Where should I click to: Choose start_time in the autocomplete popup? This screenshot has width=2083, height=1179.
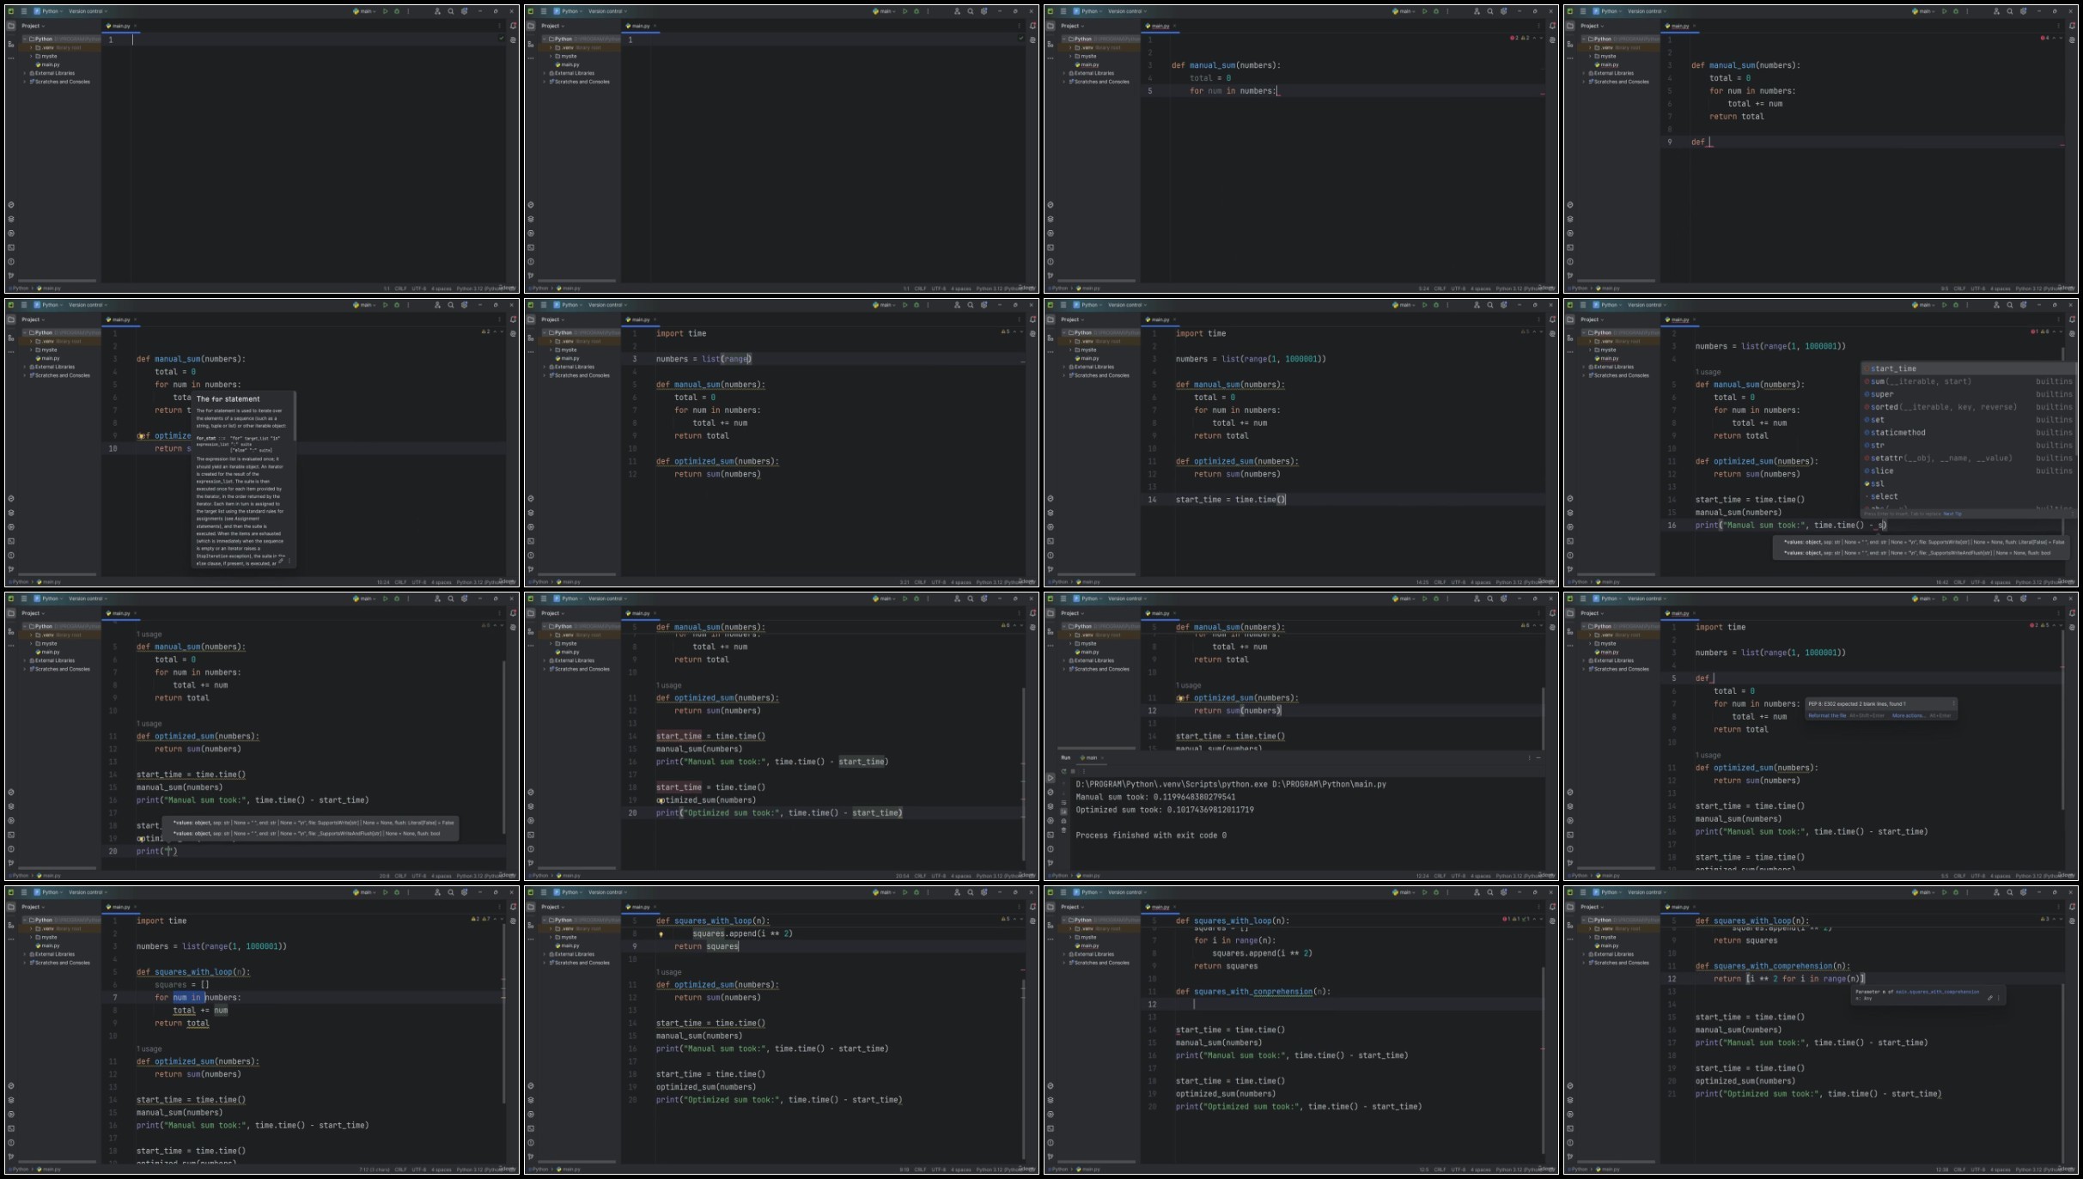click(1967, 368)
